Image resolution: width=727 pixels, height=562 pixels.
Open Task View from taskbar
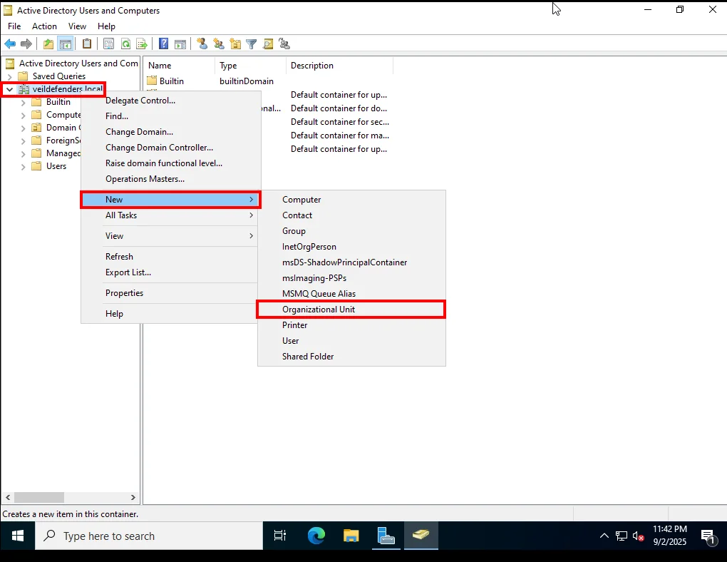click(280, 536)
